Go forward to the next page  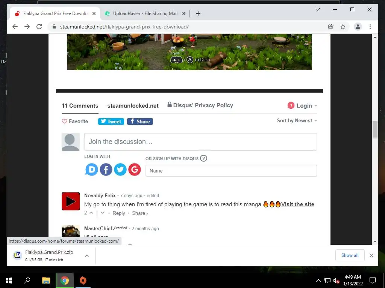coord(27,27)
